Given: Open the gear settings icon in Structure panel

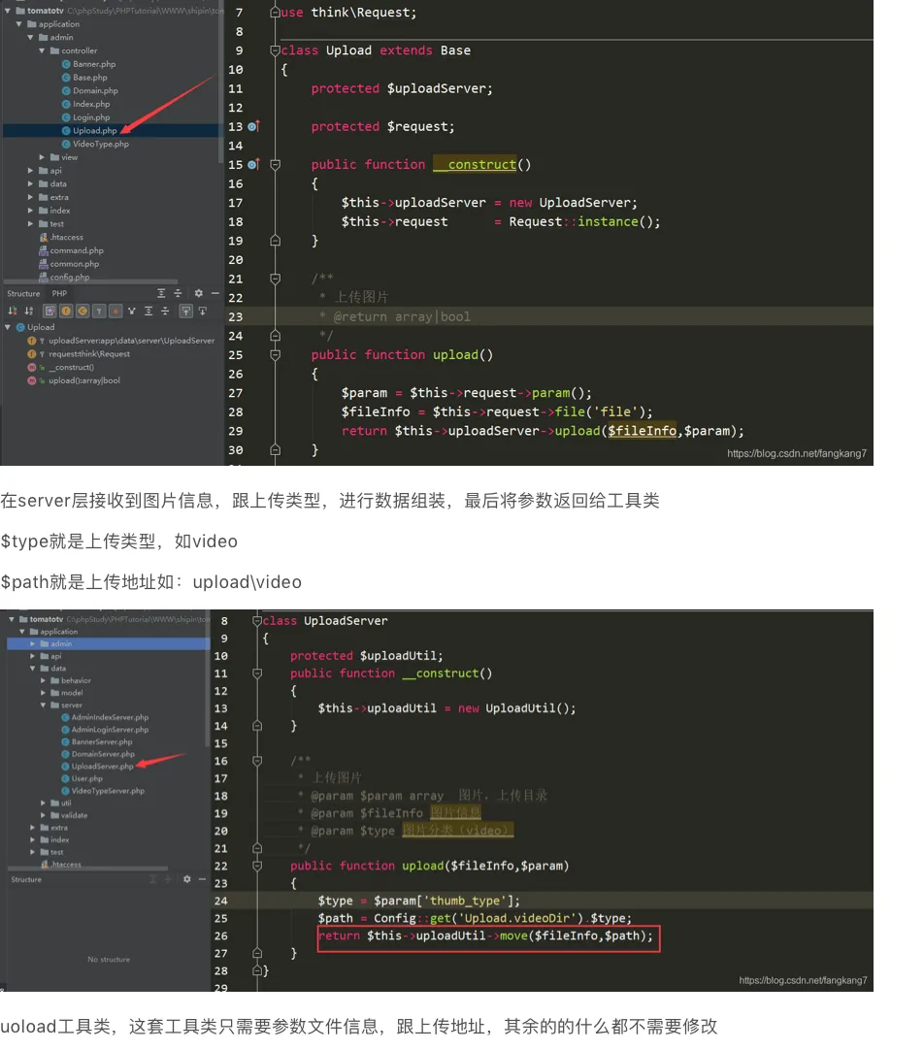Looking at the screenshot, I should pos(199,292).
